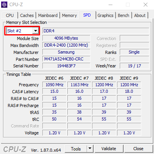Click the empty Registered field

tap(134, 45)
